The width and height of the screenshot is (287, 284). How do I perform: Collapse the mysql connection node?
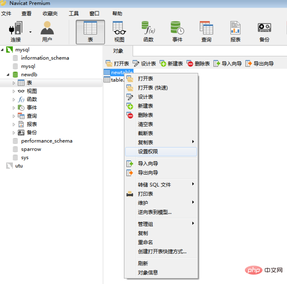pyautogui.click(x=2, y=50)
